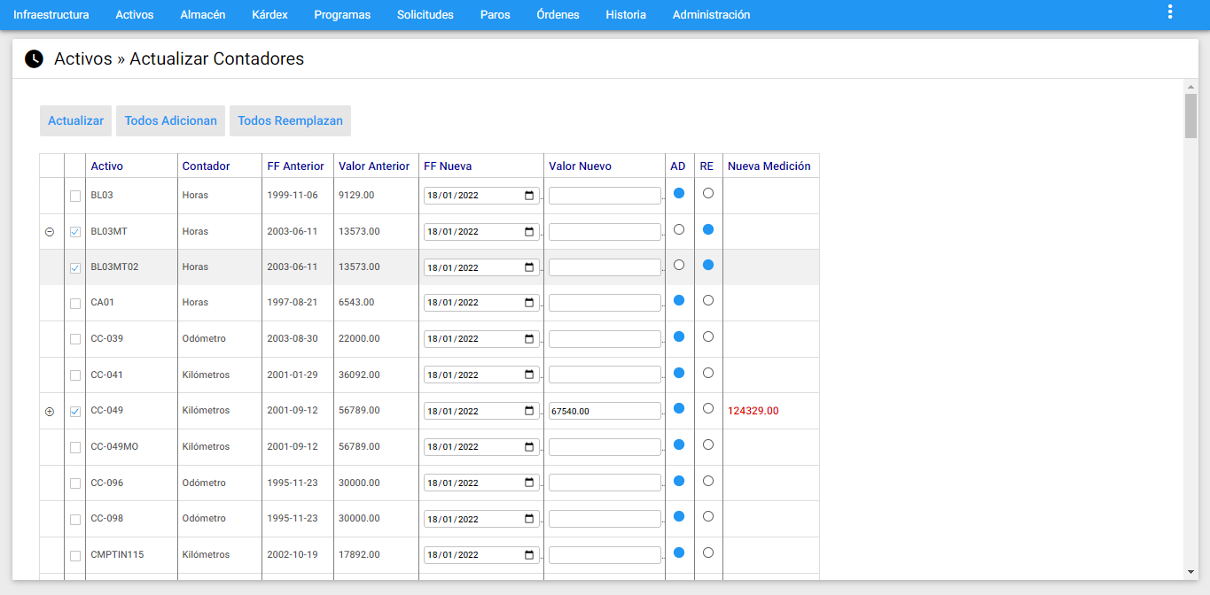Open calendar picker for CC-039 date
The width and height of the screenshot is (1210, 595).
529,339
